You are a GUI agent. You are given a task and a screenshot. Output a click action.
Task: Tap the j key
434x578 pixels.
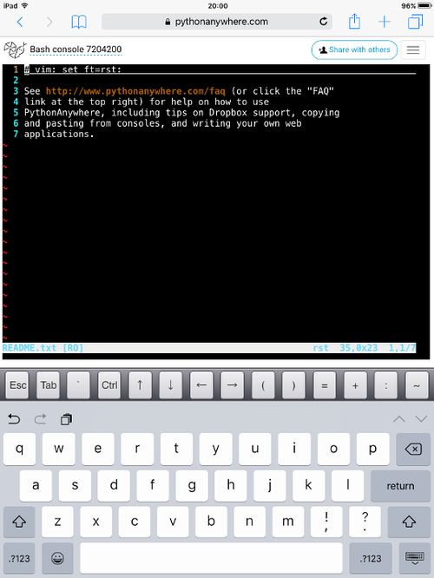coord(270,486)
